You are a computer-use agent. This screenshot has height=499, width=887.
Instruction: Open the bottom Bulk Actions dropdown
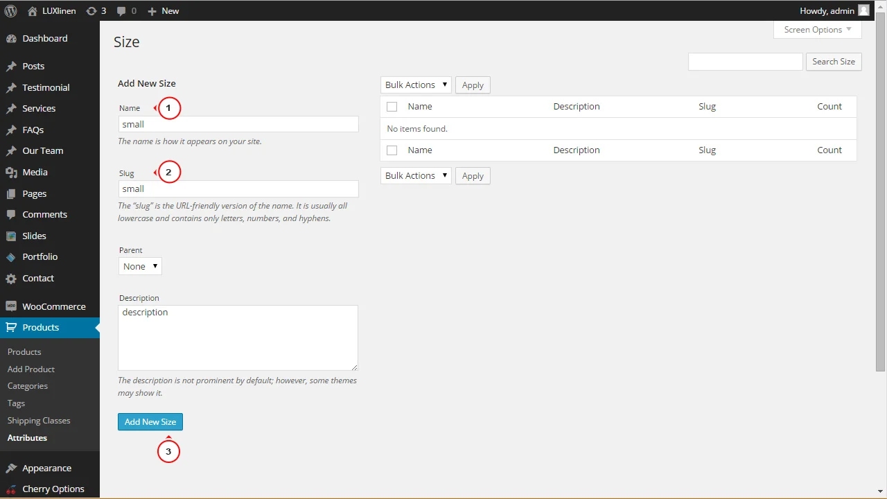[416, 176]
